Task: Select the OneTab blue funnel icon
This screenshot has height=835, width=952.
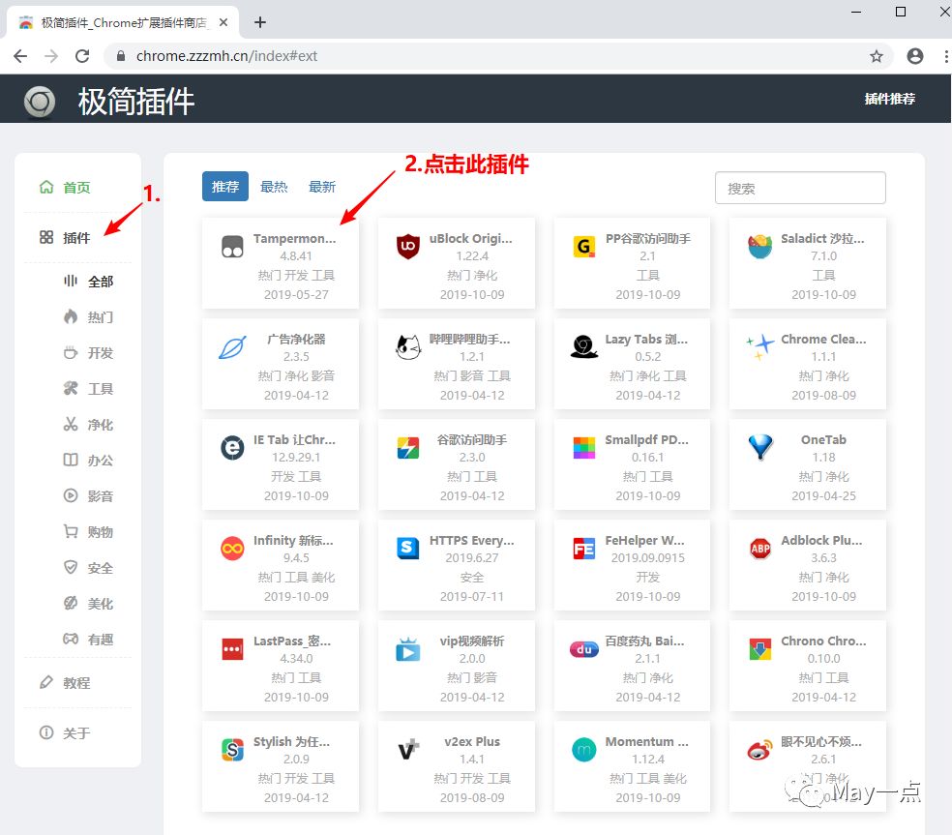Action: tap(760, 448)
